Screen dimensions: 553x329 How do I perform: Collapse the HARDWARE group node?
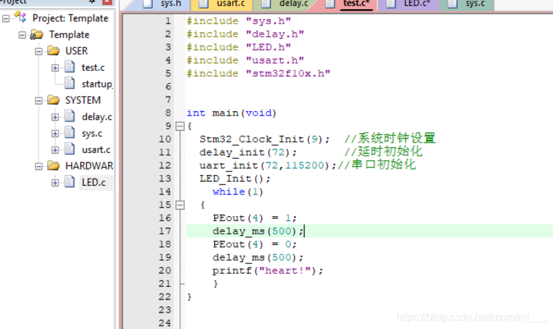[38, 166]
